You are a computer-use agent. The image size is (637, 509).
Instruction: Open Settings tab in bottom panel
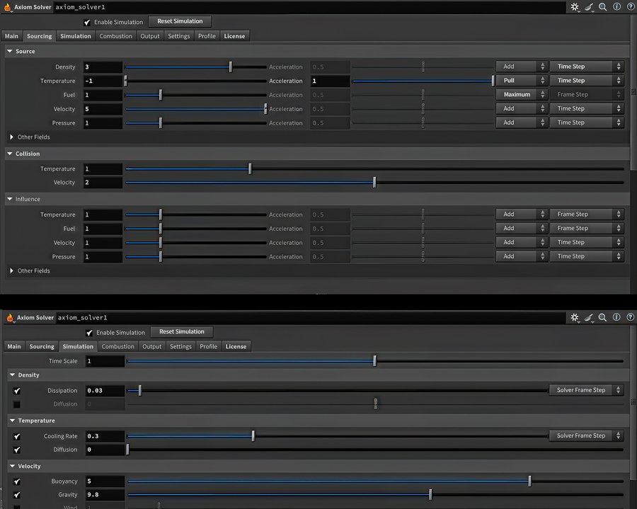[180, 346]
